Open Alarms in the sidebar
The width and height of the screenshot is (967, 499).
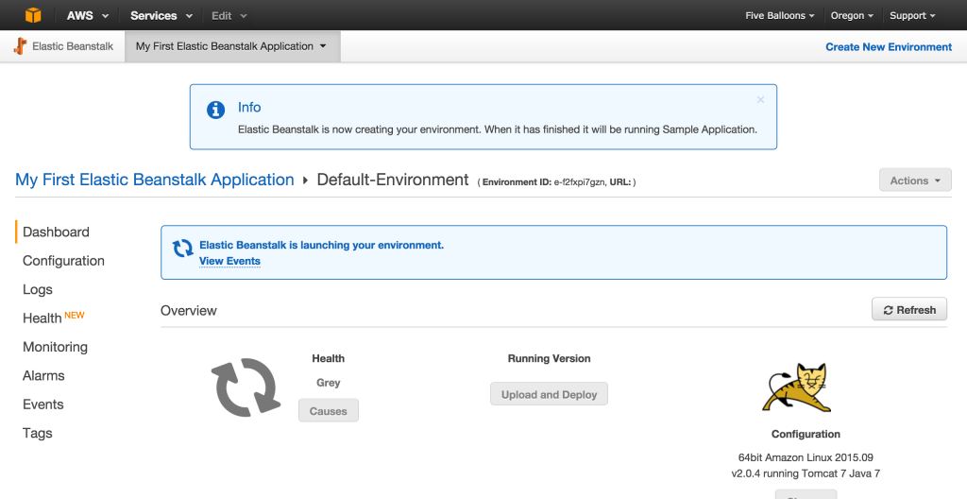[x=43, y=375]
